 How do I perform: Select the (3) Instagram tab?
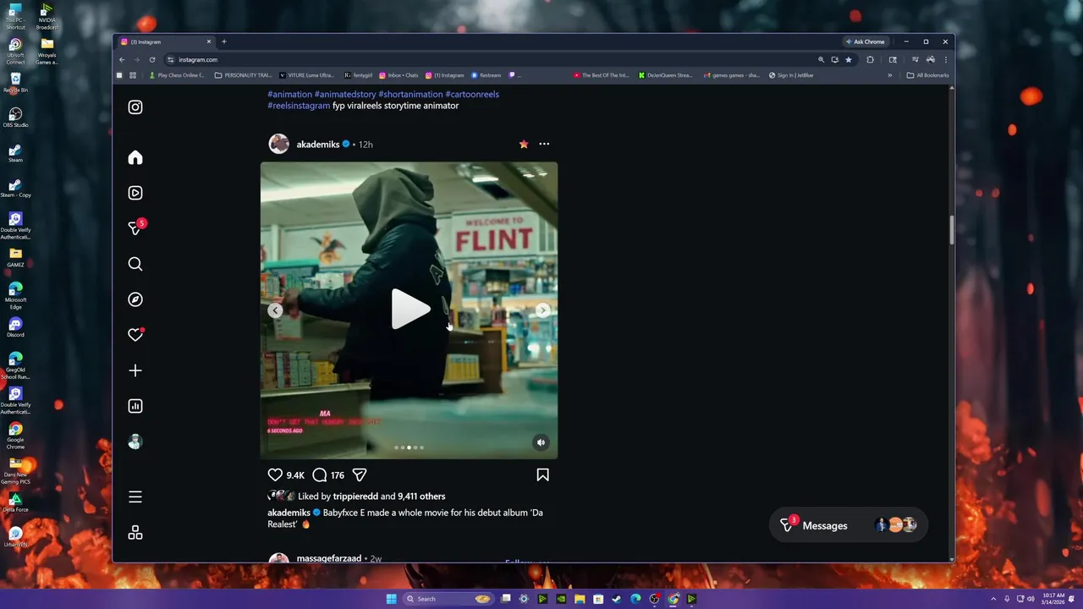165,41
